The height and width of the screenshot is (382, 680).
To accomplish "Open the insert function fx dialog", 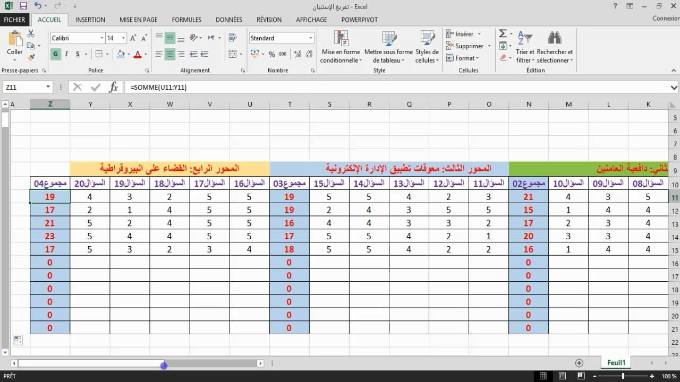I will 113,87.
